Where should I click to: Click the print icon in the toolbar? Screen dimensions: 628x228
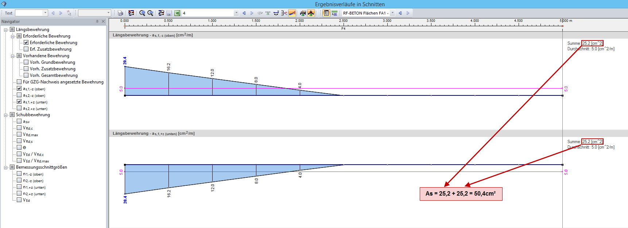(x=120, y=13)
